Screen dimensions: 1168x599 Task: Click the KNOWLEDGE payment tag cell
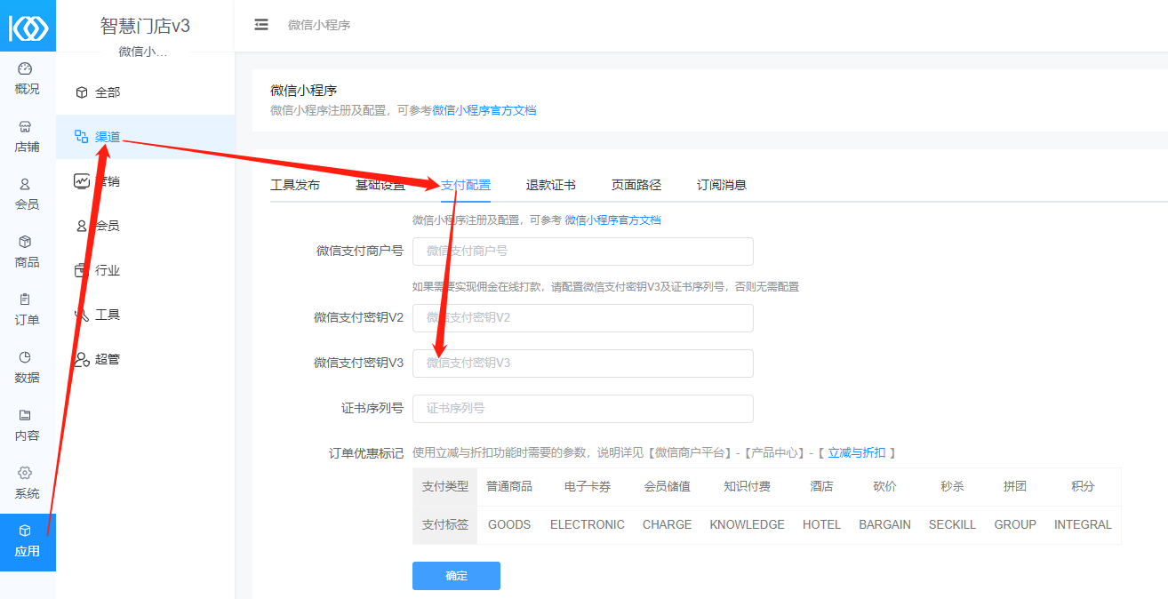coord(748,524)
